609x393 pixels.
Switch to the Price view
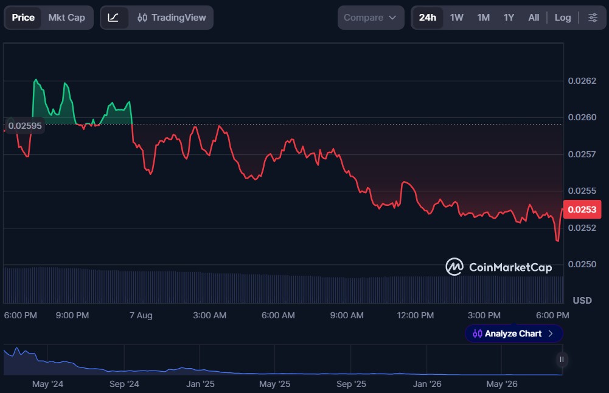pyautogui.click(x=23, y=18)
